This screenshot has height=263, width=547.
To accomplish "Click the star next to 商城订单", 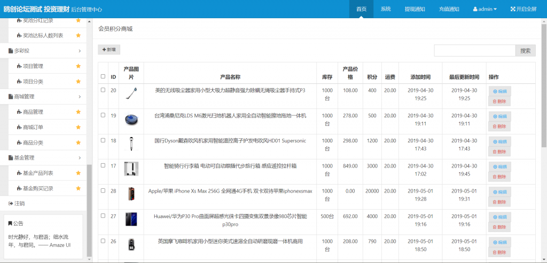I will tap(79, 127).
